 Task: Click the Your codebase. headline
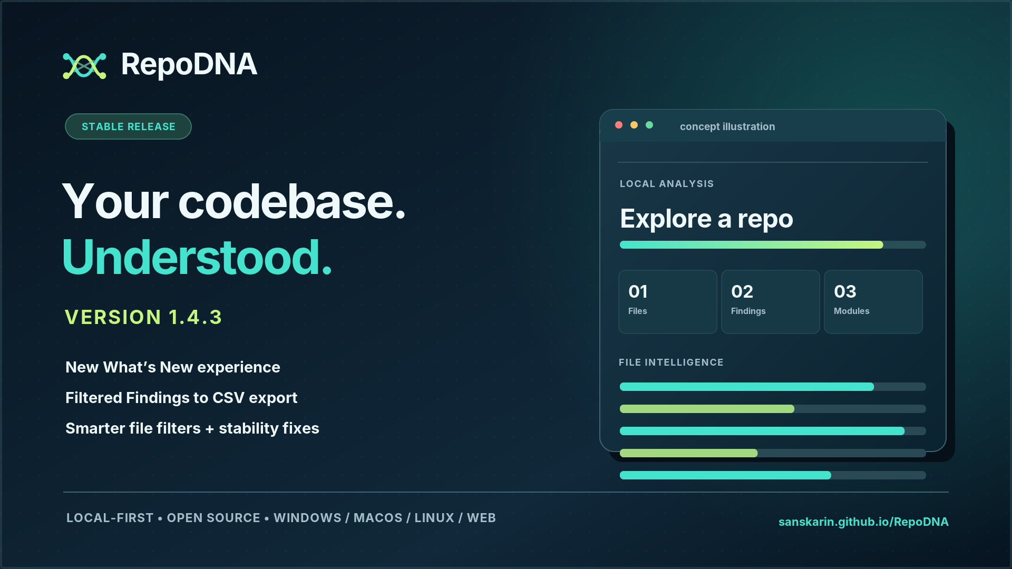coord(234,201)
